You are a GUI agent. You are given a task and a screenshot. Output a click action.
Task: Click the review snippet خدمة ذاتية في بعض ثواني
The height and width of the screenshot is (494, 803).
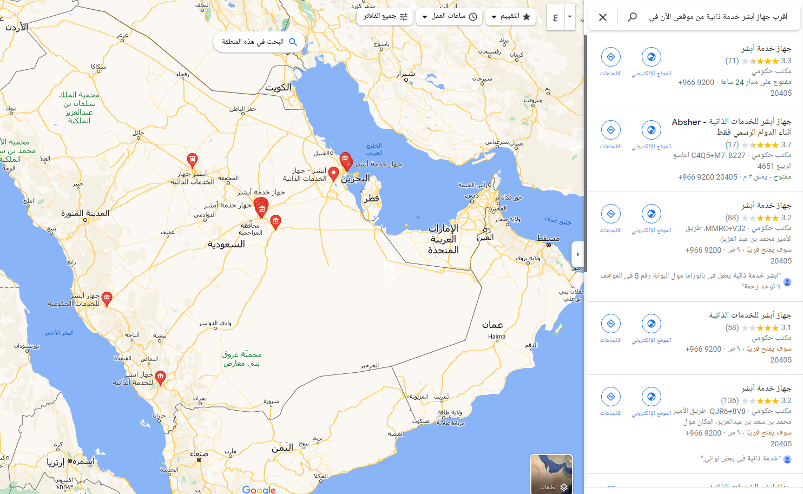pyautogui.click(x=741, y=459)
